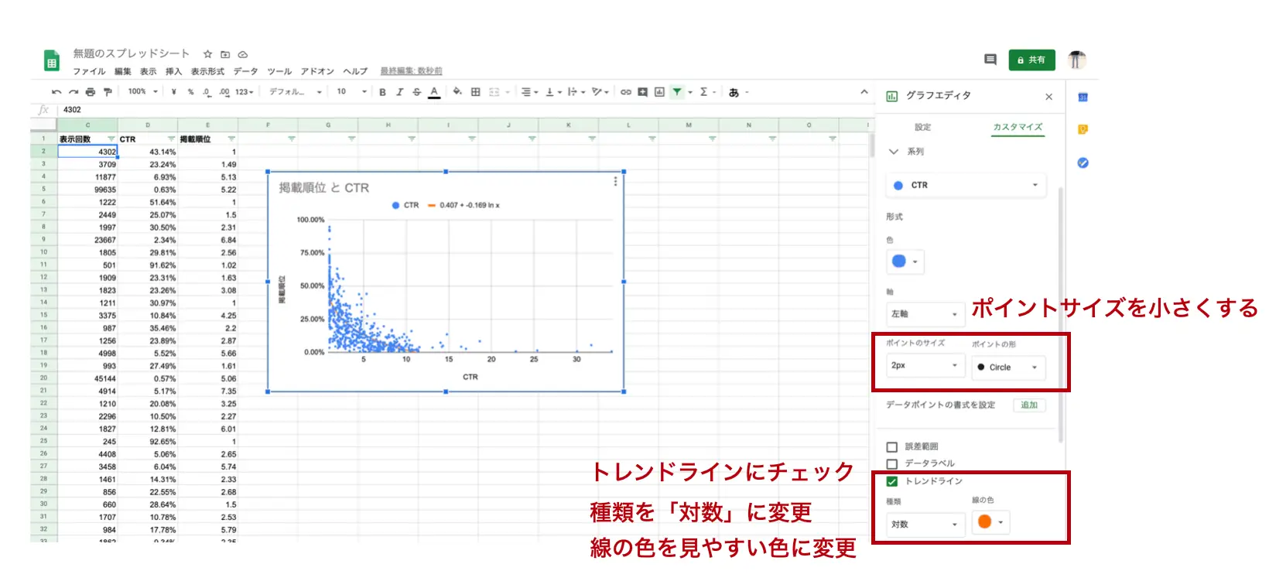1269x588 pixels.
Task: Toggle italic formatting
Action: pyautogui.click(x=399, y=92)
